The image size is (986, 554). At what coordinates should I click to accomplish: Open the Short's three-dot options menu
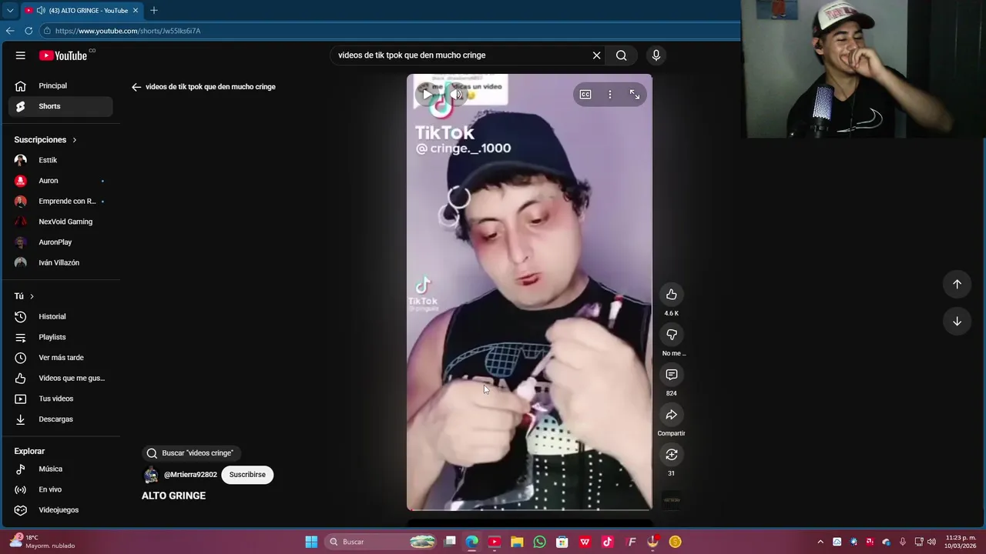click(610, 95)
